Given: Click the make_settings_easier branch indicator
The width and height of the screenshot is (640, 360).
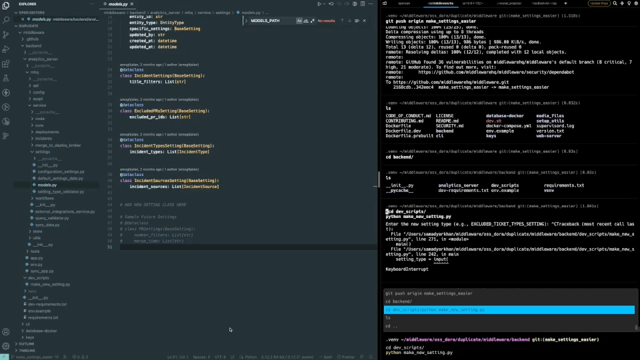Looking at the screenshot, I should [x=34, y=357].
